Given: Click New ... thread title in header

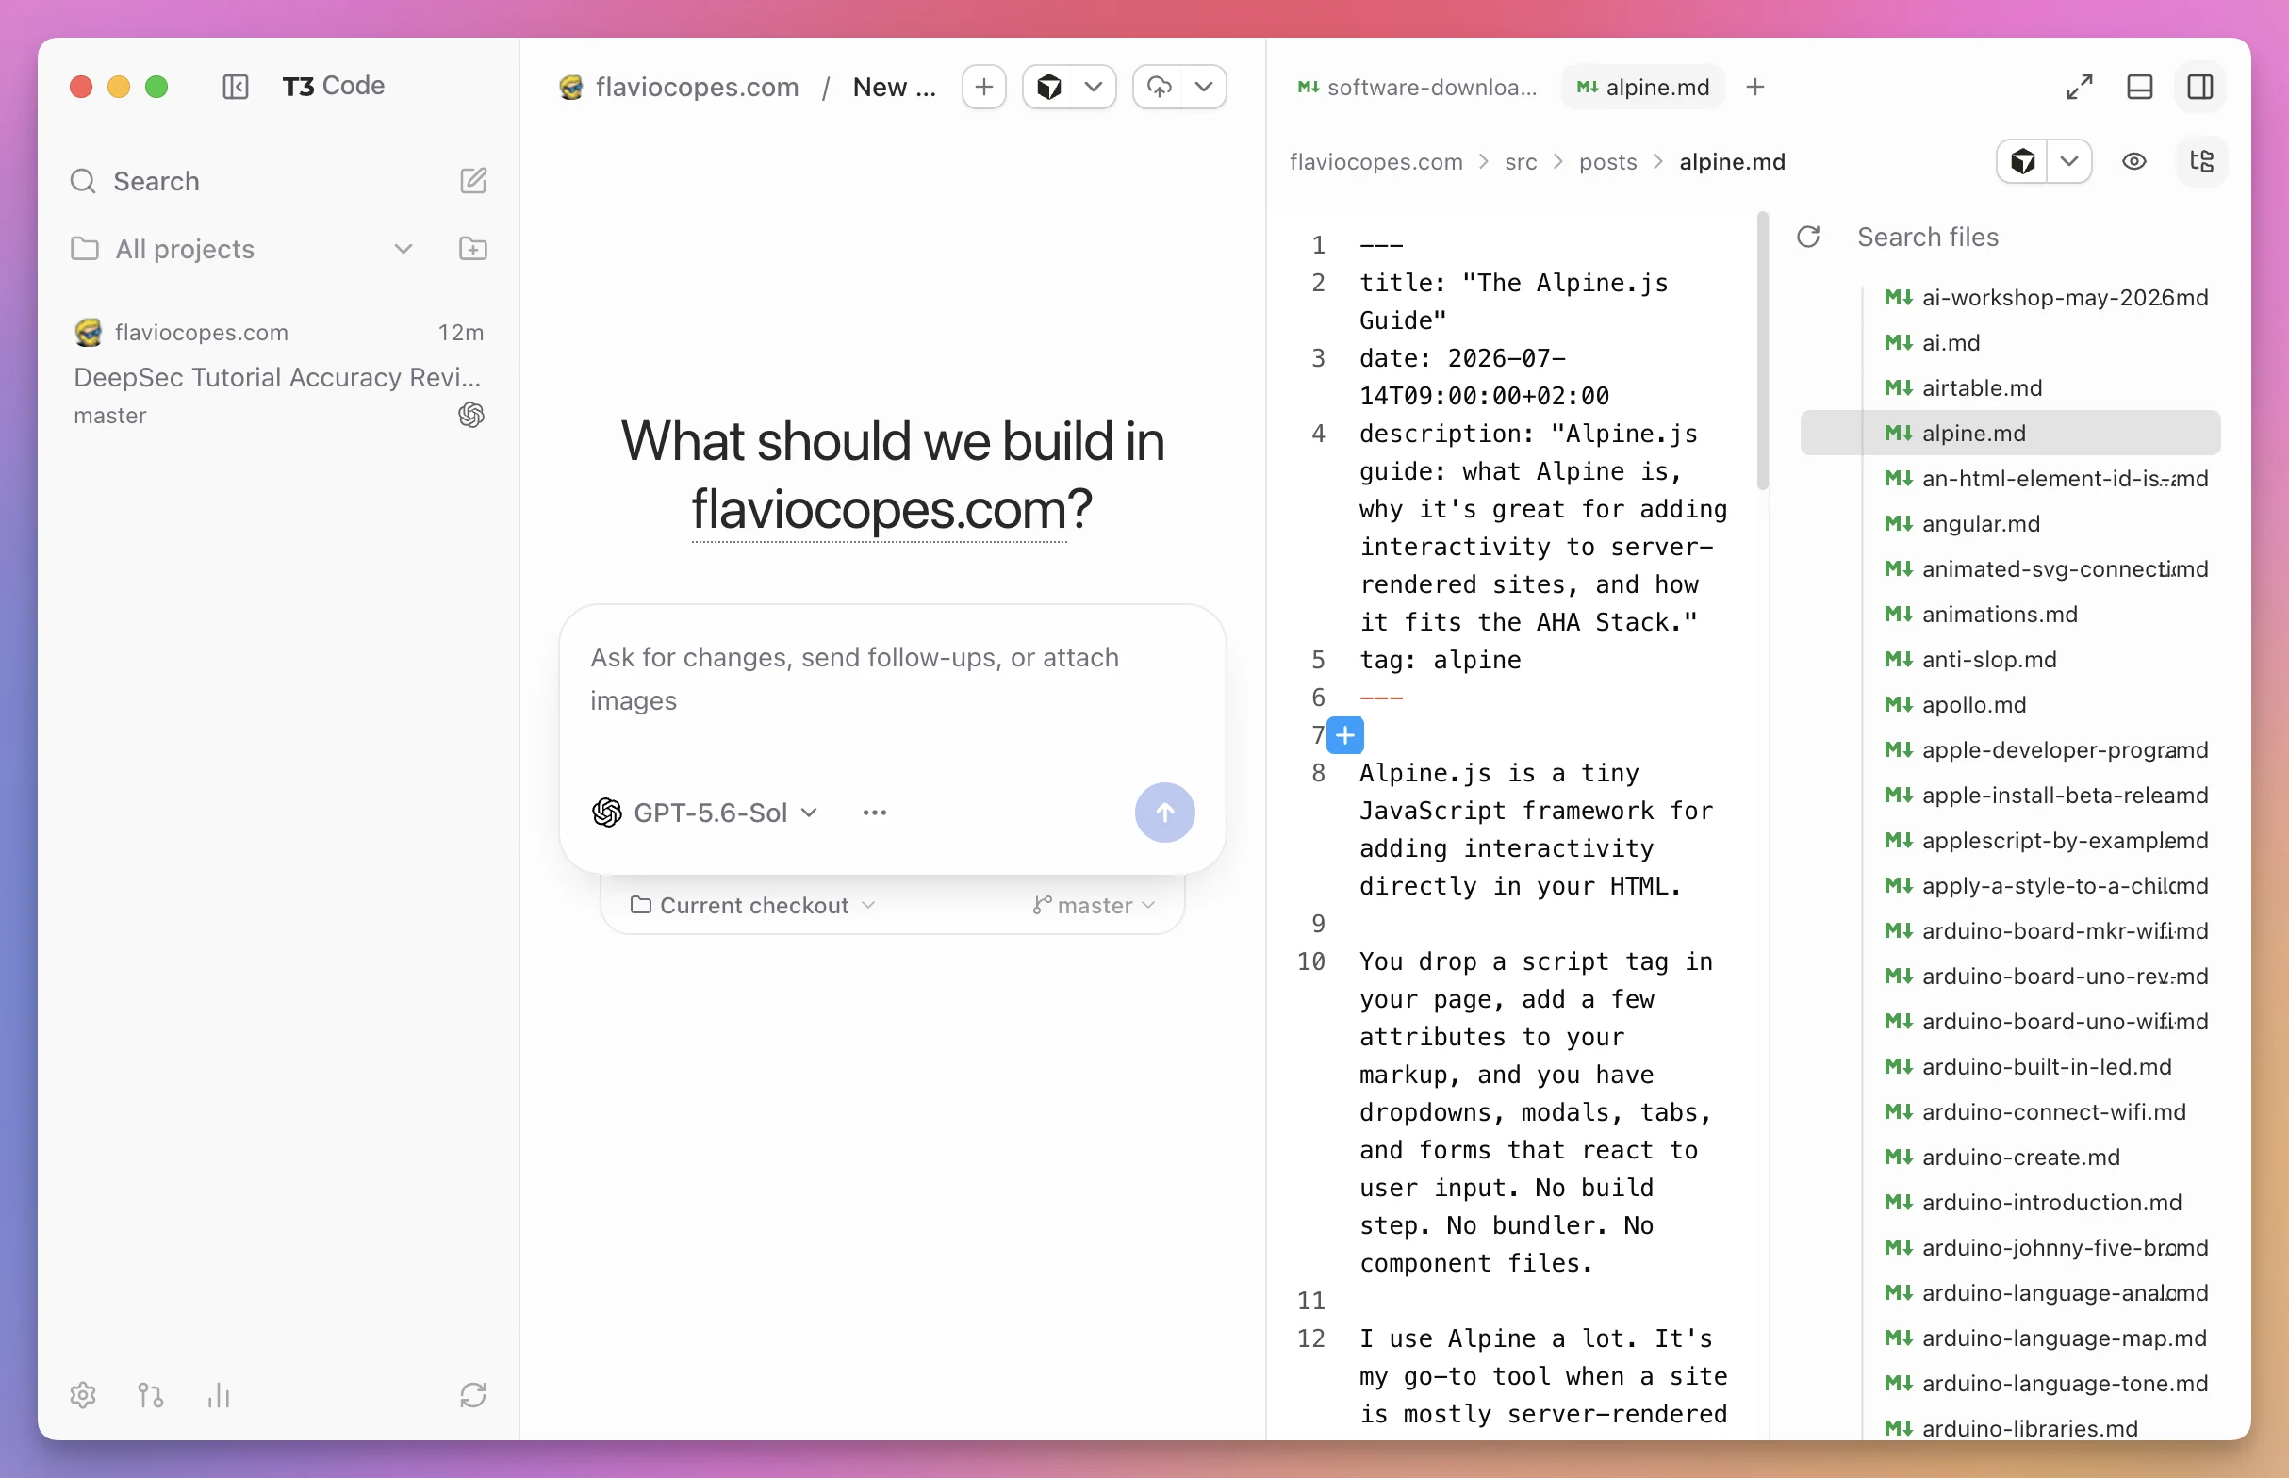Looking at the screenshot, I should pos(894,88).
